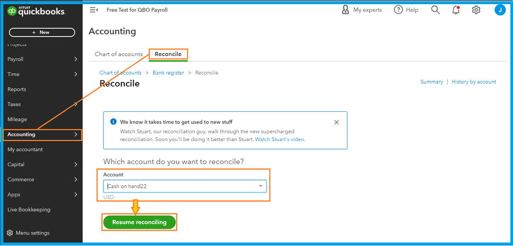
Task: Switch to the Reconcile tab
Action: [168, 54]
